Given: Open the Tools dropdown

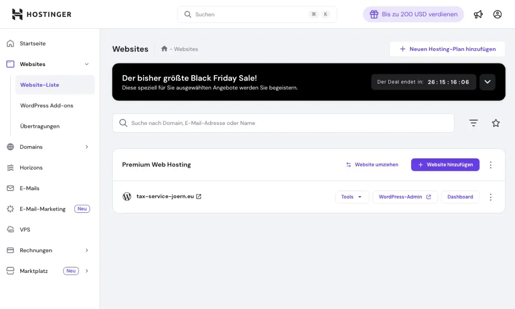Looking at the screenshot, I should (351, 197).
